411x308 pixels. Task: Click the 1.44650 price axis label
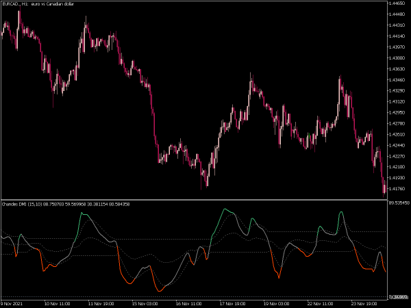[x=397, y=3]
